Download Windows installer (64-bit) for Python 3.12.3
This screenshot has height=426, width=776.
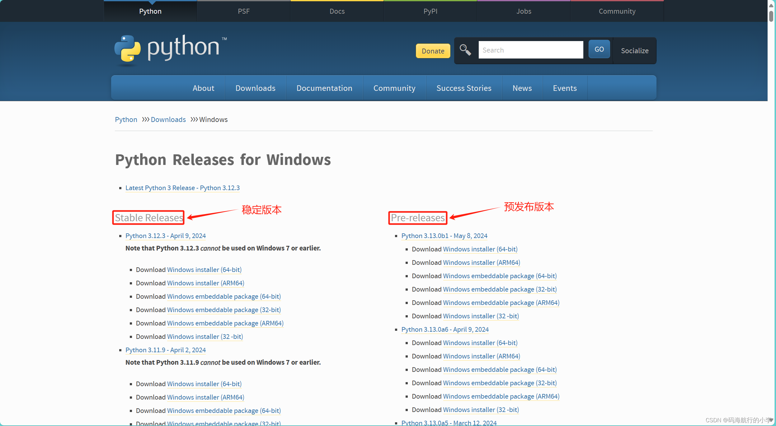pos(204,269)
